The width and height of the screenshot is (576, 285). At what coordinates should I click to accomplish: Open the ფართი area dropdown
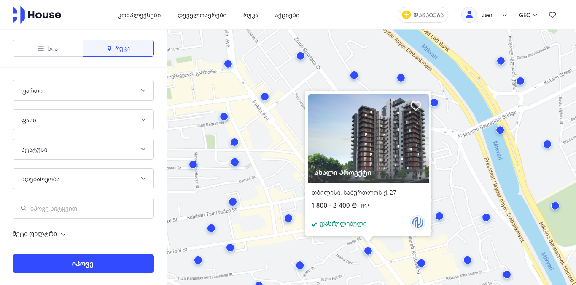[83, 90]
